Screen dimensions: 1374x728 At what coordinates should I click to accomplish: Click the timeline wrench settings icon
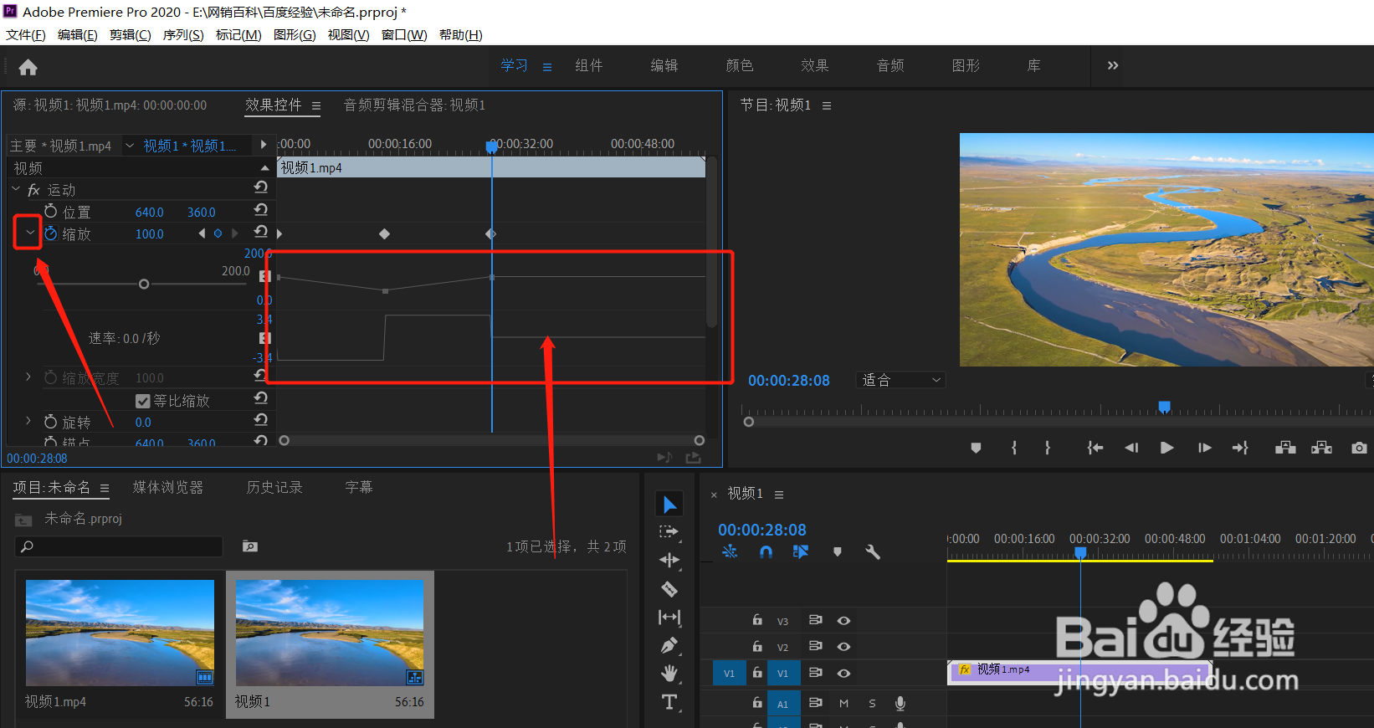tap(873, 552)
